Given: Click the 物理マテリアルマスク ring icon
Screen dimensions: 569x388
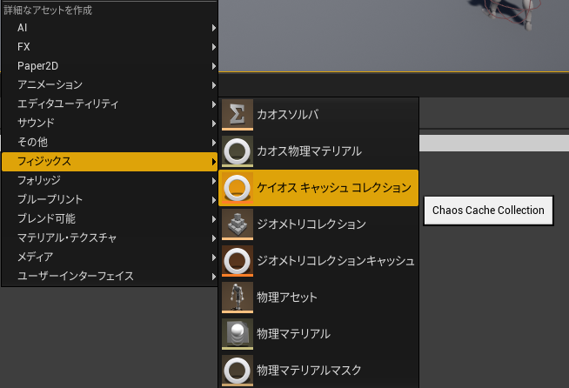Looking at the screenshot, I should [238, 371].
